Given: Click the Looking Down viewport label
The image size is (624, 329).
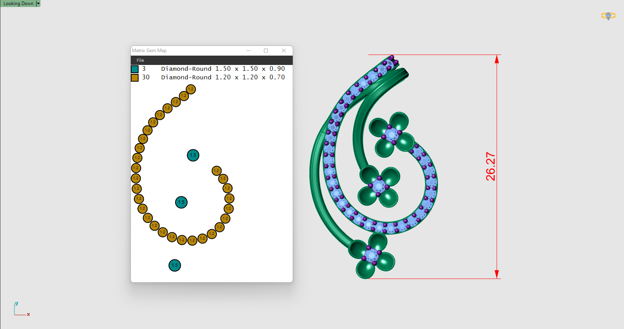Looking at the screenshot, I should (x=18, y=3).
